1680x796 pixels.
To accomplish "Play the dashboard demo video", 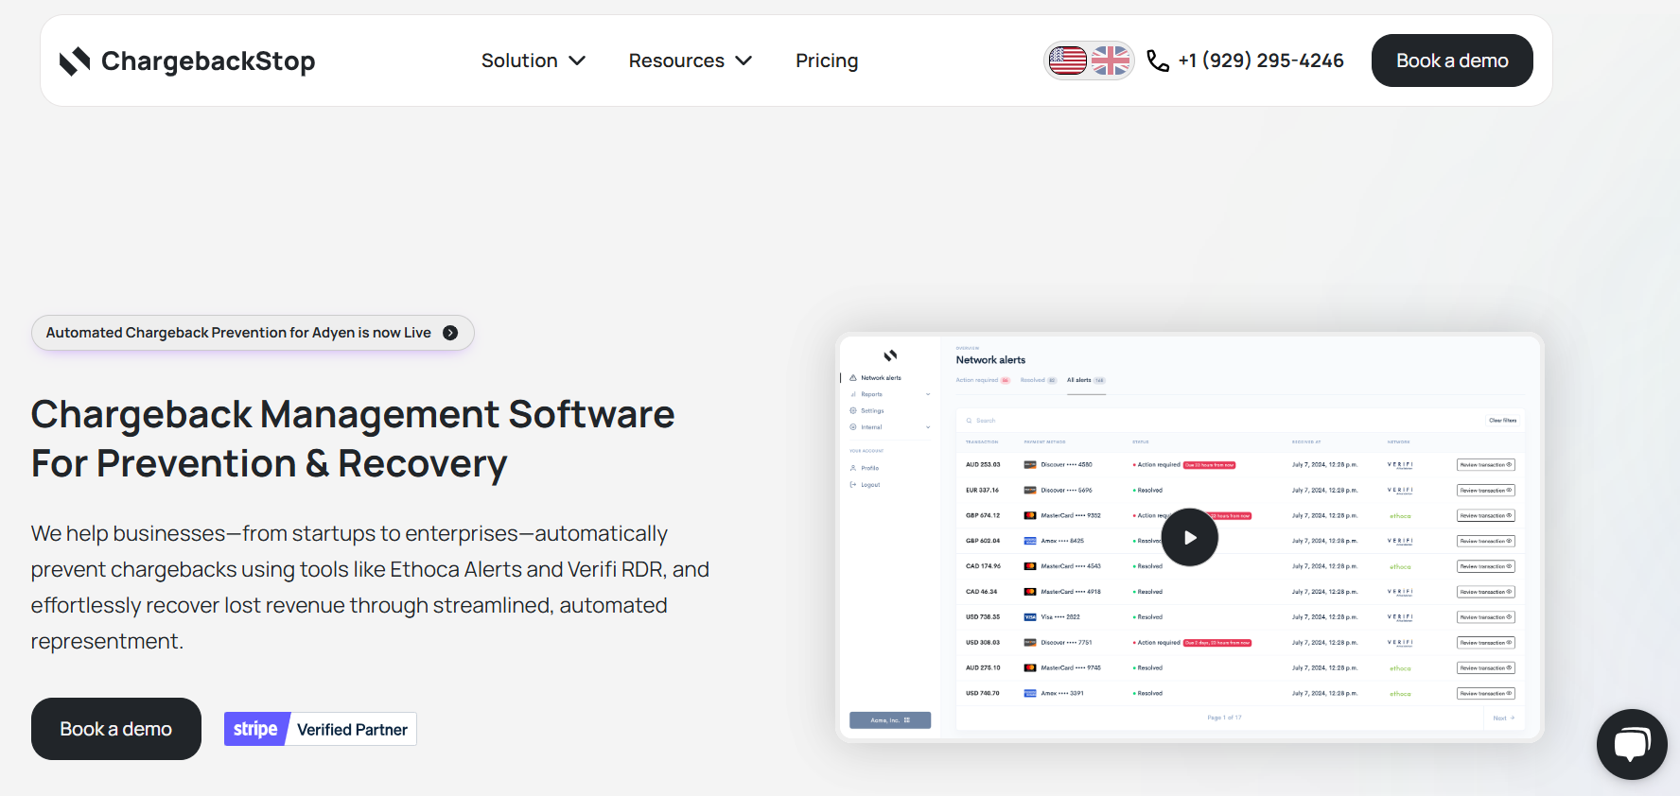I will coord(1189,537).
